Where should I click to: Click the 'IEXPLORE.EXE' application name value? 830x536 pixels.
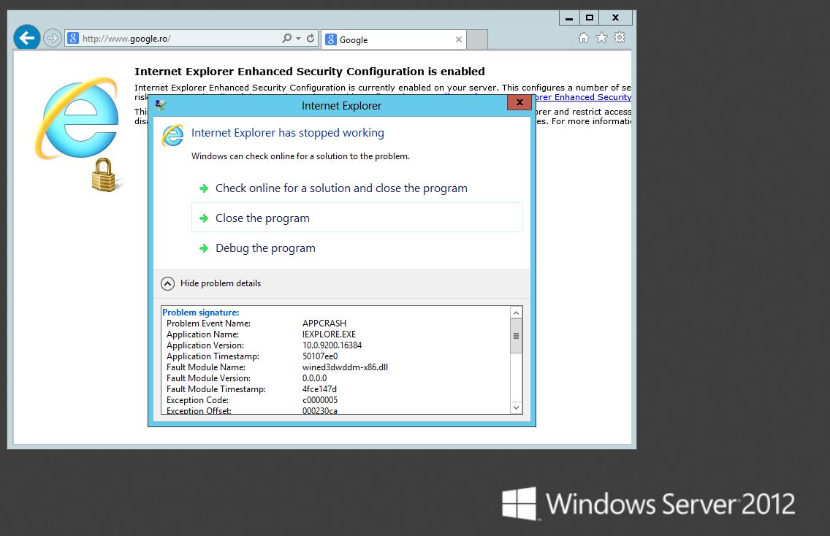click(x=330, y=334)
